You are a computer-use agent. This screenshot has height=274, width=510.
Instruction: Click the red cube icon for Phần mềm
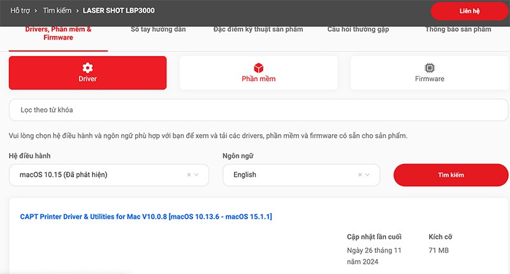click(x=259, y=68)
